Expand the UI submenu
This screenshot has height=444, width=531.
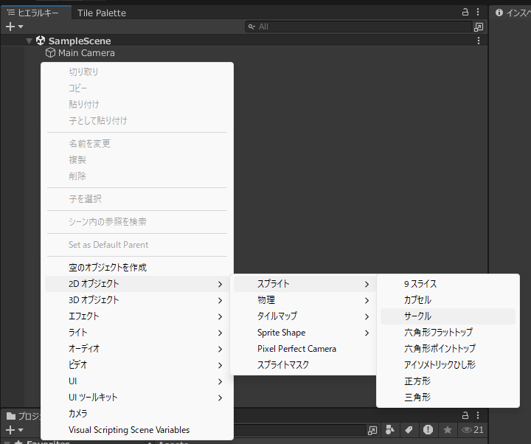point(137,381)
